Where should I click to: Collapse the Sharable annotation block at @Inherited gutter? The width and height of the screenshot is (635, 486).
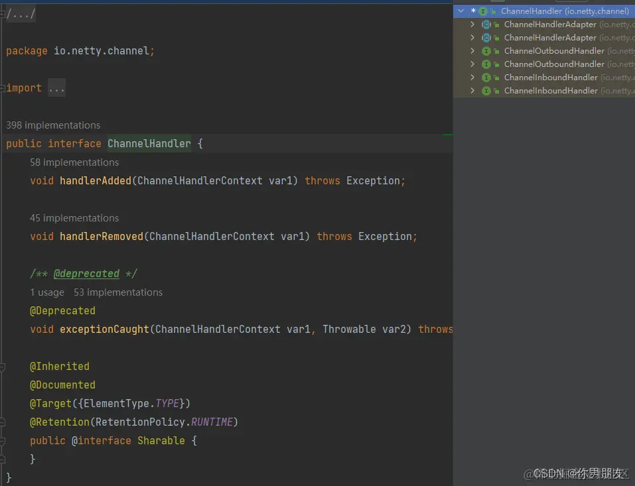[x=2, y=367]
